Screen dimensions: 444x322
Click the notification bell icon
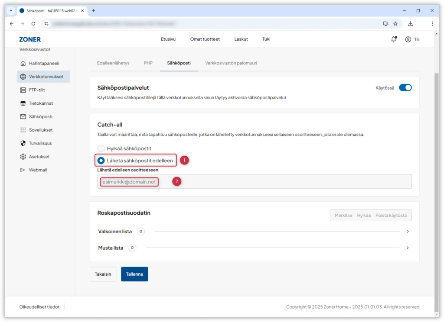(393, 39)
